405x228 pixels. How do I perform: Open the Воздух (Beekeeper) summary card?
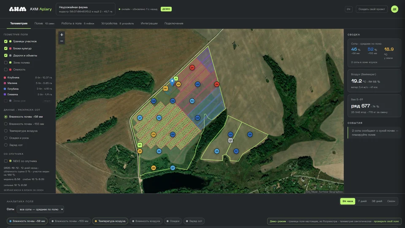coord(374,81)
